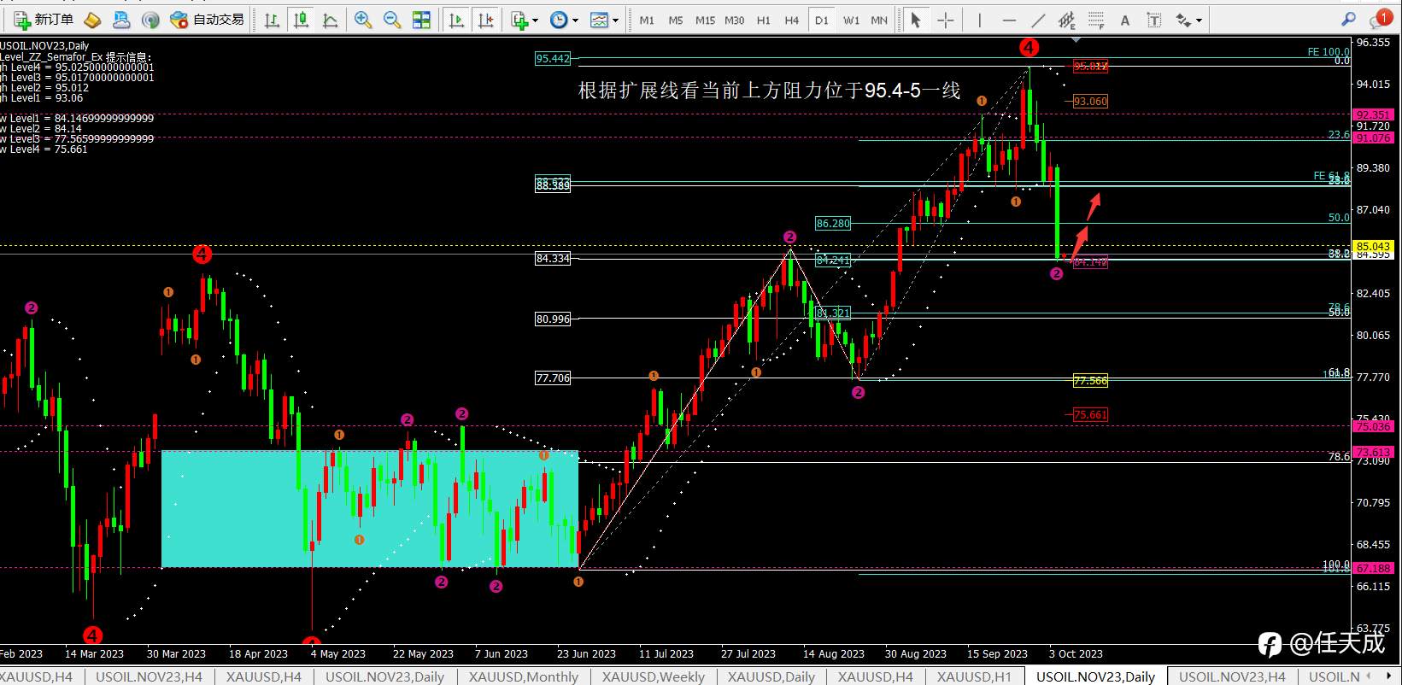The image size is (1402, 685).
Task: Tile chart windows with the grid icon
Action: pos(421,20)
